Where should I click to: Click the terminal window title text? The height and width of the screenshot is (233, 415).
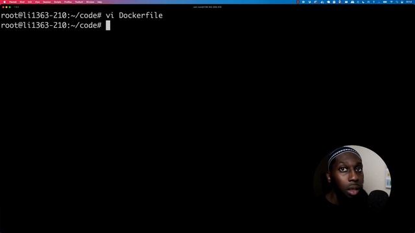207,7
